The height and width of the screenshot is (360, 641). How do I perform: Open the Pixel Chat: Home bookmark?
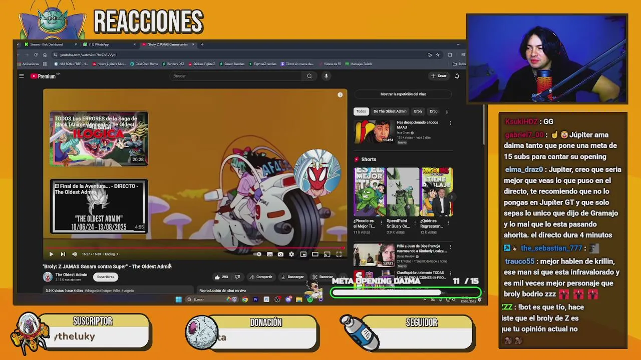(144, 64)
